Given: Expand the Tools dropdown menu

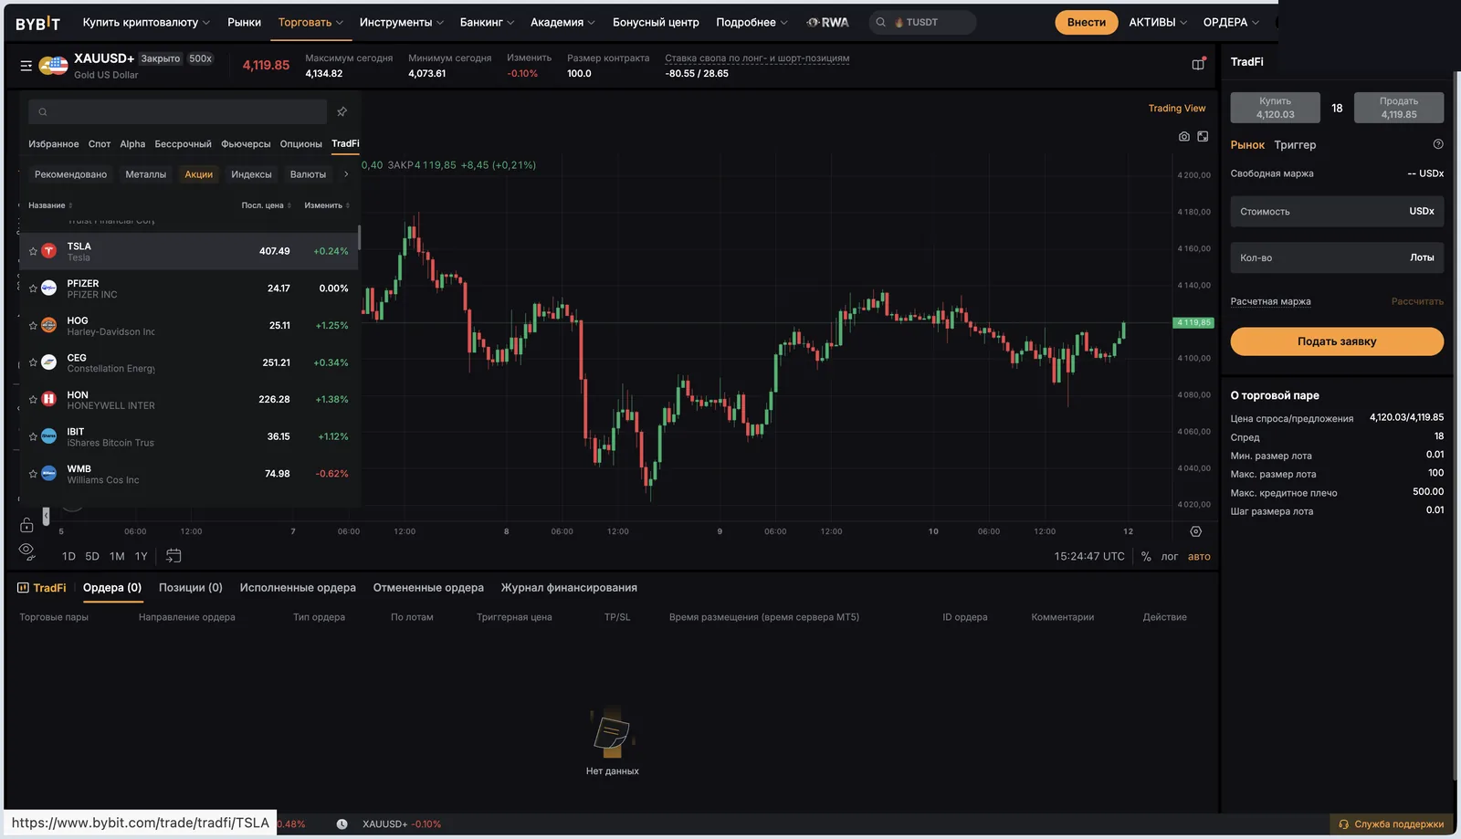Looking at the screenshot, I should (x=402, y=23).
